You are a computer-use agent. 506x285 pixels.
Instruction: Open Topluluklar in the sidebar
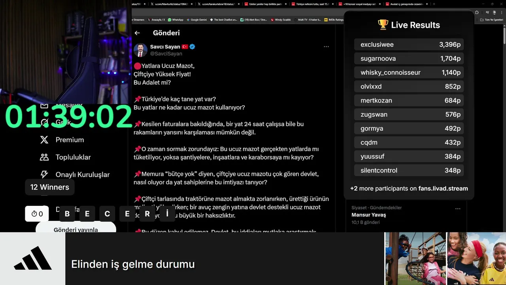(73, 157)
